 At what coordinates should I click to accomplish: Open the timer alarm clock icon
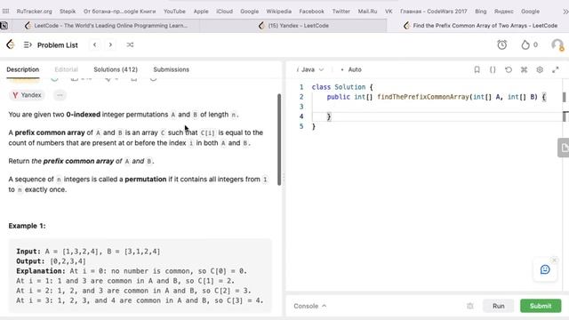pos(501,44)
